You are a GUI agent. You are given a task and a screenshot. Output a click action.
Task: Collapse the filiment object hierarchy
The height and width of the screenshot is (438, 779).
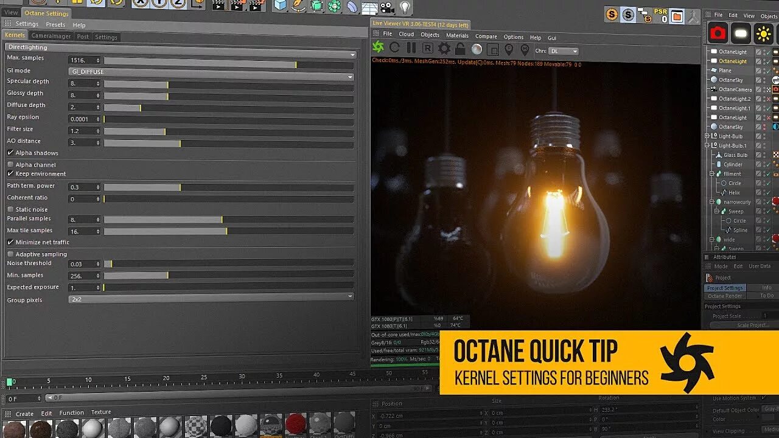[711, 174]
